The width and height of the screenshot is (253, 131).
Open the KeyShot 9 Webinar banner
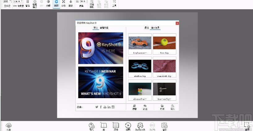(x=101, y=82)
